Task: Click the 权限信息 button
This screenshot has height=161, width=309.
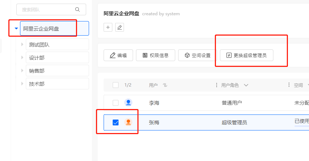Action: (x=156, y=55)
